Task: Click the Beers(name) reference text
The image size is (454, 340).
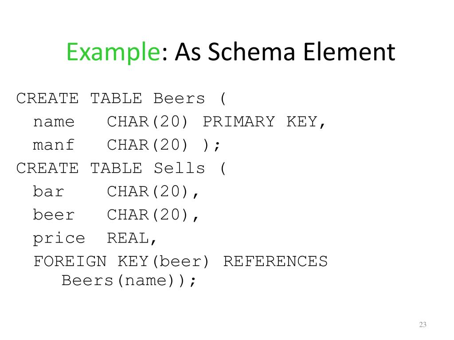Action: (123, 280)
